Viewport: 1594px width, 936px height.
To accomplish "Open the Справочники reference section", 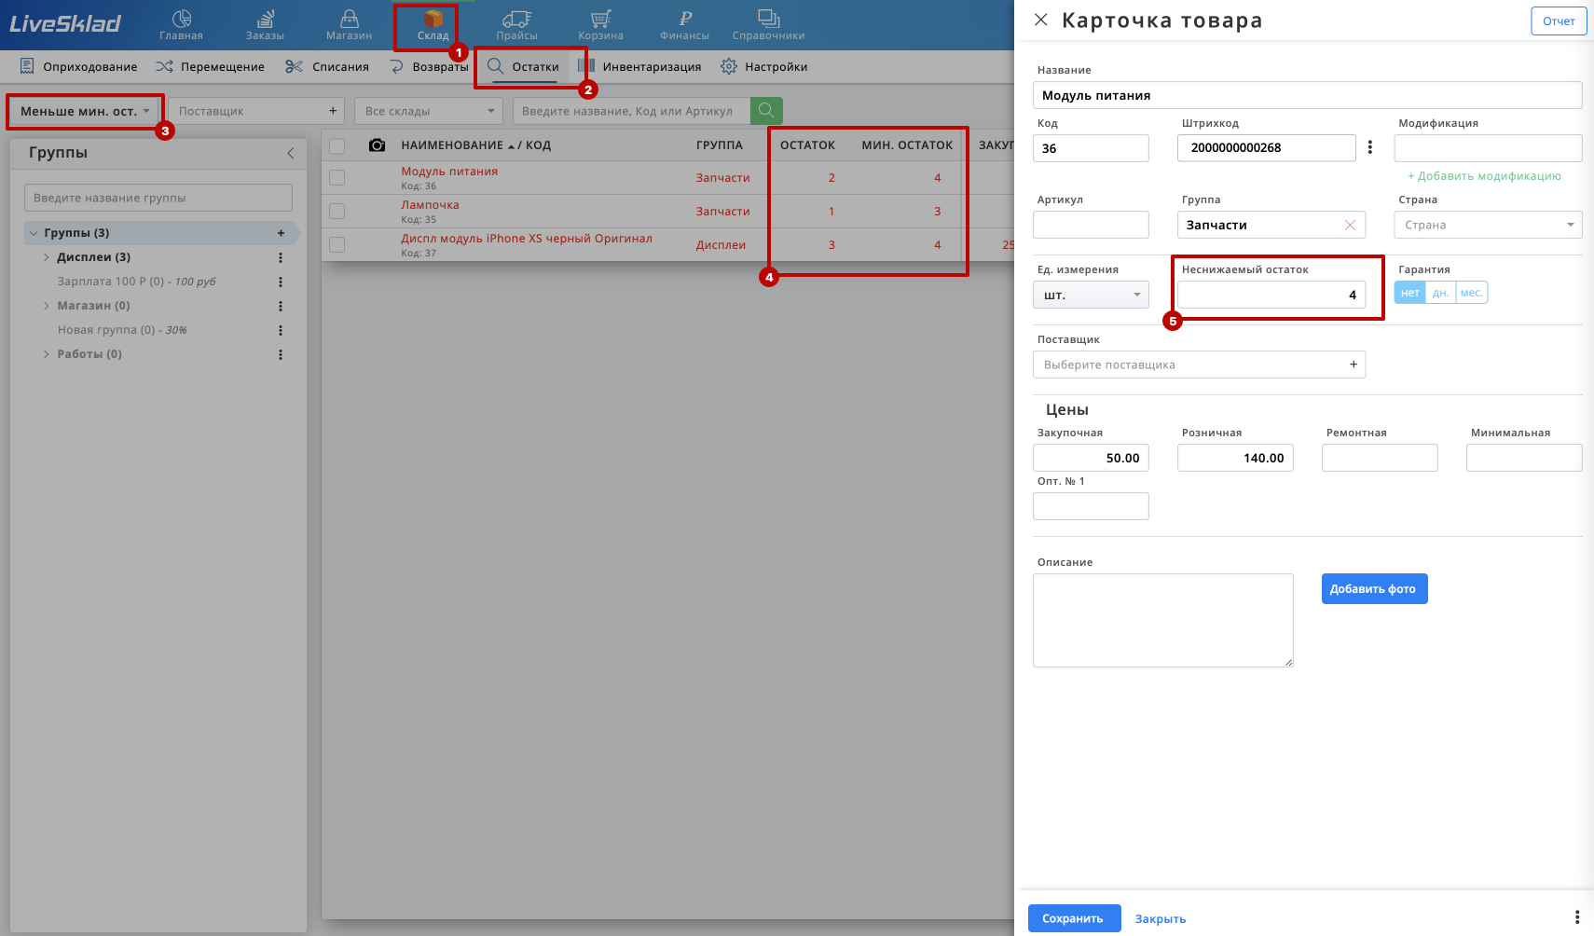I will point(768,25).
